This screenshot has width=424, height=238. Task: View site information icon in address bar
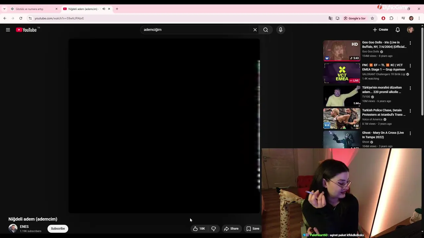coord(30,18)
